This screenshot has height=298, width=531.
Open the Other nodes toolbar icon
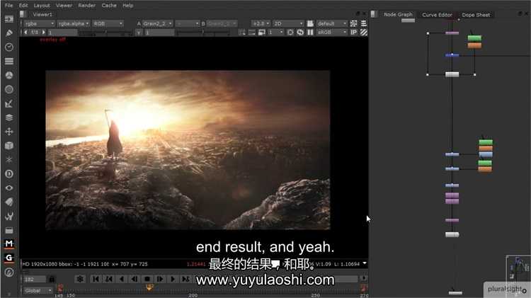click(x=9, y=230)
